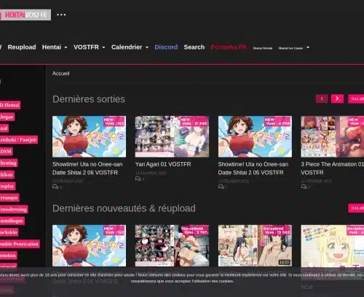Select the 3D-Hentai tag in sidebar
The width and height of the screenshot is (364, 297).
(x=9, y=105)
